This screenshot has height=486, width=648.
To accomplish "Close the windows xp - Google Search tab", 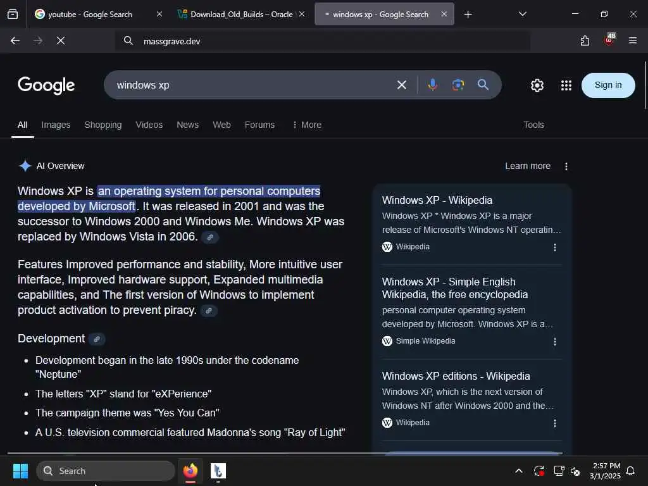I will [444, 14].
